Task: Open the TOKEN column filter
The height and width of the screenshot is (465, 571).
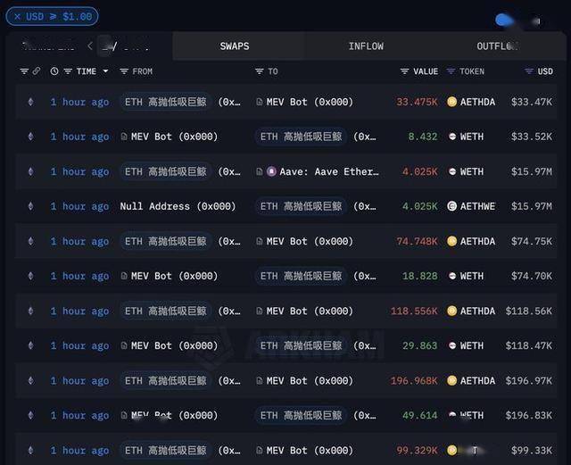Action: (x=451, y=71)
